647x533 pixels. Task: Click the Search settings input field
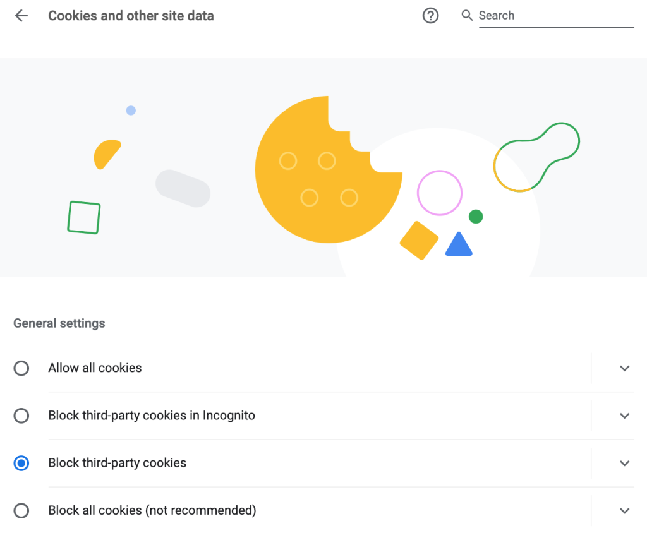click(556, 16)
